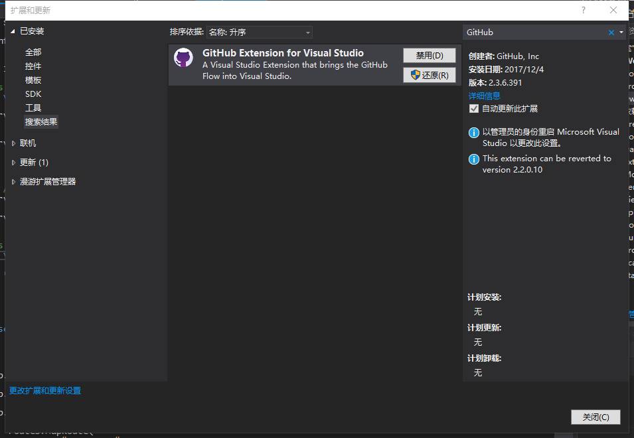
Task: Select the 搜索结果 item
Action: [41, 121]
